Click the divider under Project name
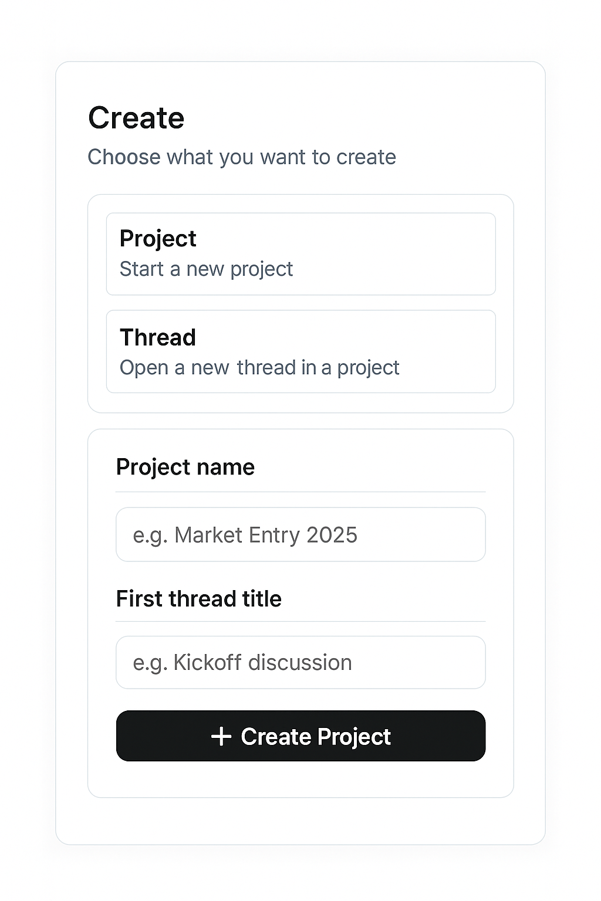 click(300, 493)
